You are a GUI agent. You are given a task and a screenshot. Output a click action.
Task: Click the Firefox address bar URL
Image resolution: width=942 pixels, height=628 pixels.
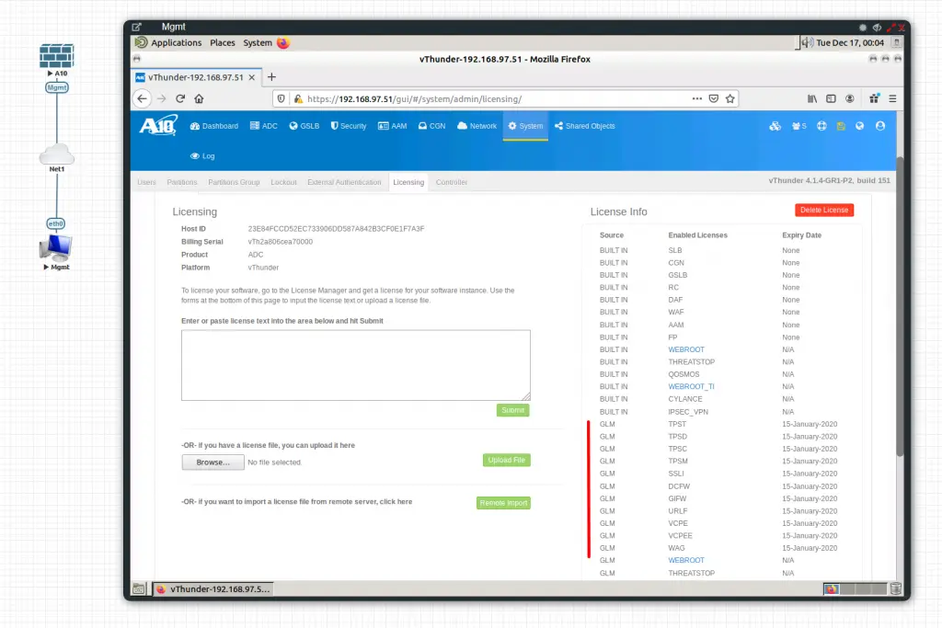click(x=415, y=99)
